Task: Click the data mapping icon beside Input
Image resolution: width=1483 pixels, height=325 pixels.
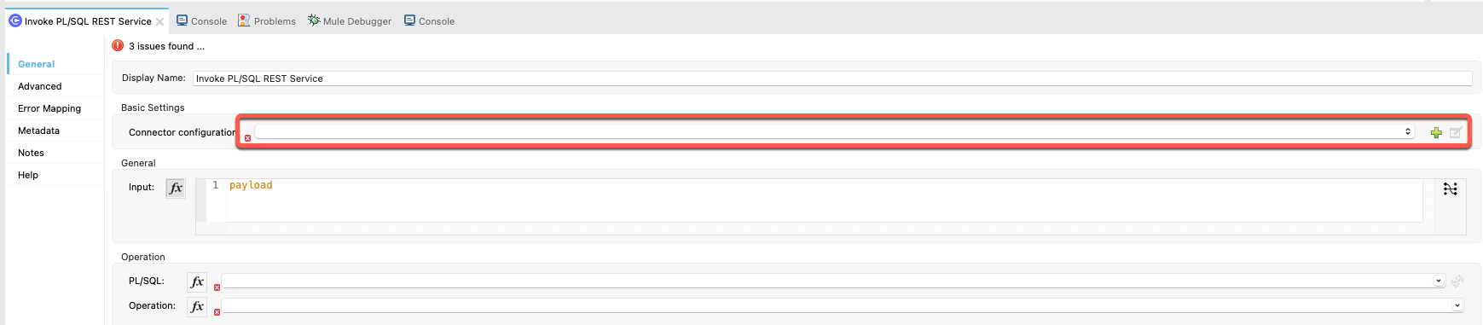Action: [1450, 189]
